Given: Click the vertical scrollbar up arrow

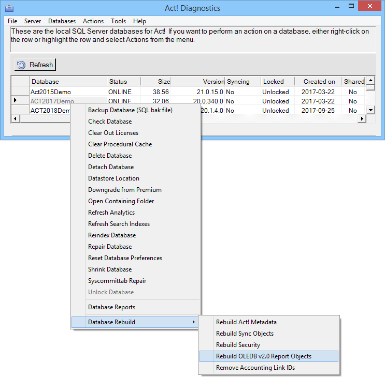Looking at the screenshot, I should 371,80.
